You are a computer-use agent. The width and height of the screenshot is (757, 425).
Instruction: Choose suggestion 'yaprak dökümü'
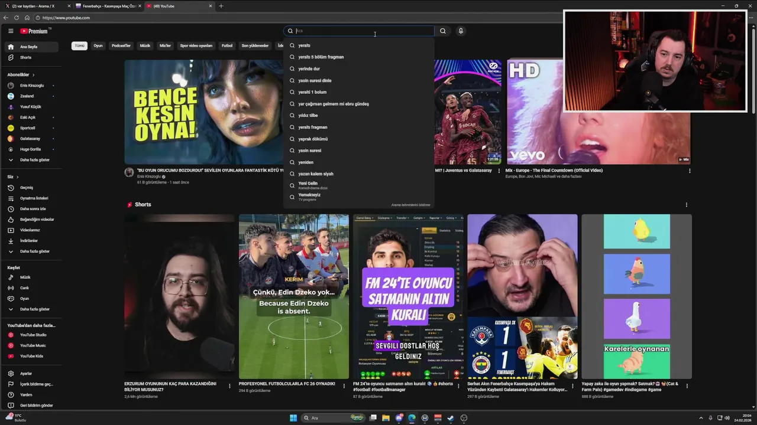click(x=358, y=139)
